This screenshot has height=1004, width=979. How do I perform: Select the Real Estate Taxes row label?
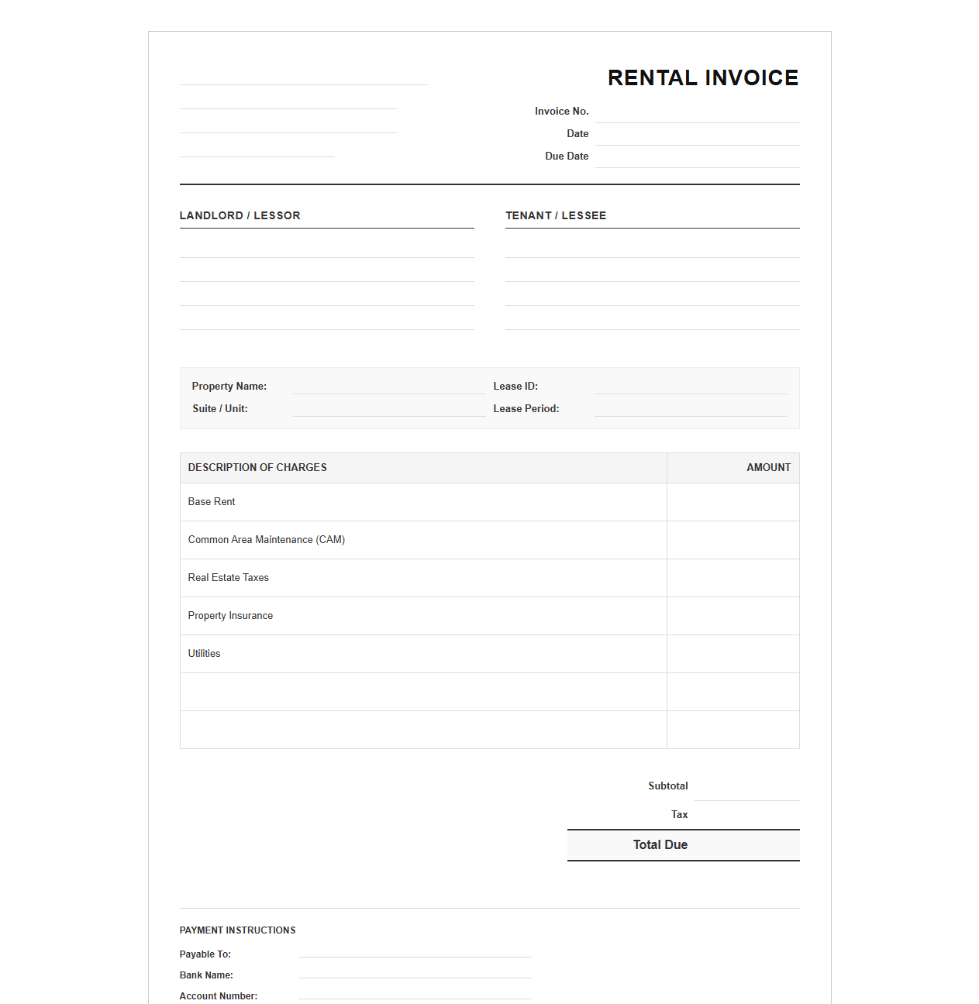[x=229, y=578]
